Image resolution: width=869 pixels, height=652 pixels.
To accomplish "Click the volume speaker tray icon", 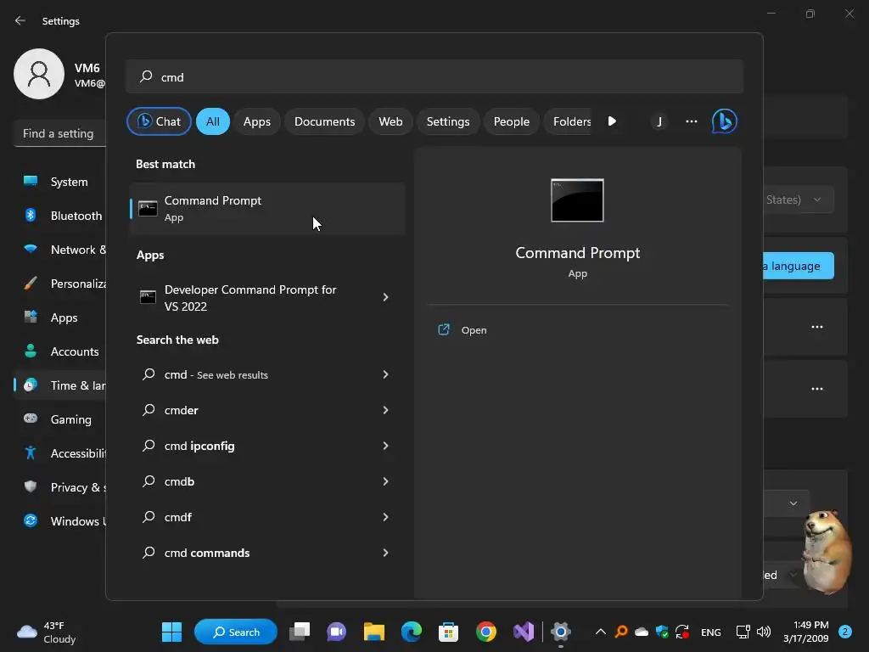I will point(764,632).
